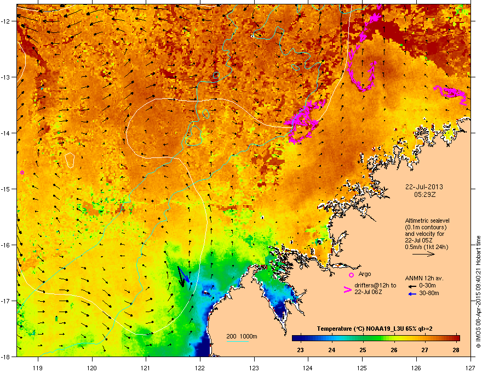The height and width of the screenshot is (373, 482).
Task: Click the cyan 200 1000m isobath legend line
Action: 238,341
